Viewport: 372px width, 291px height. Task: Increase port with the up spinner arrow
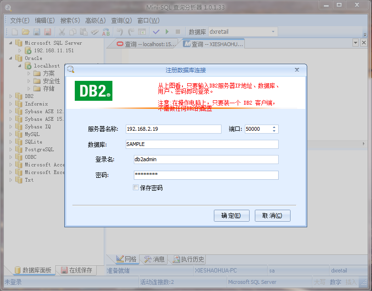pos(274,127)
